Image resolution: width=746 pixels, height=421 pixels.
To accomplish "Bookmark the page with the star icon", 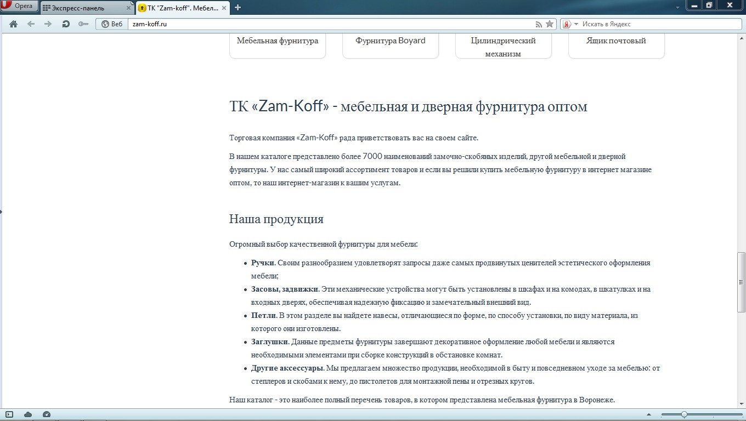I will tap(550, 24).
